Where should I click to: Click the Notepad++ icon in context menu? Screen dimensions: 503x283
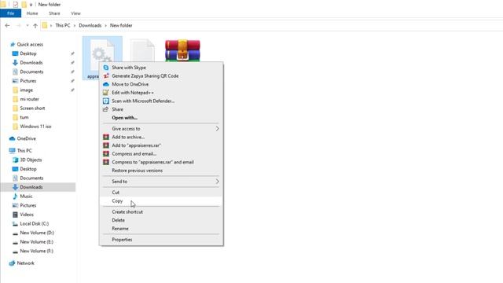[106, 93]
